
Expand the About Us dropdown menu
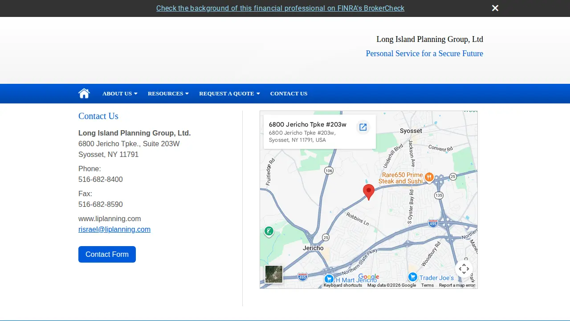tap(120, 94)
